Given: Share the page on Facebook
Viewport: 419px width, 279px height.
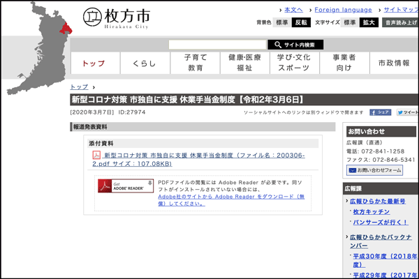Looking at the screenshot, I should point(381,112).
